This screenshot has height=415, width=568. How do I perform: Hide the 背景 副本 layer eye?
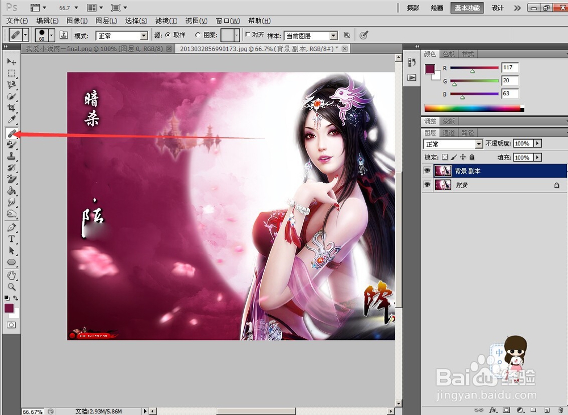(x=428, y=170)
